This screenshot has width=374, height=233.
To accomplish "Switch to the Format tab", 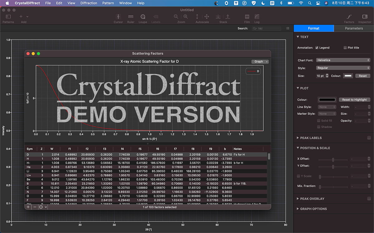I will 314,28.
